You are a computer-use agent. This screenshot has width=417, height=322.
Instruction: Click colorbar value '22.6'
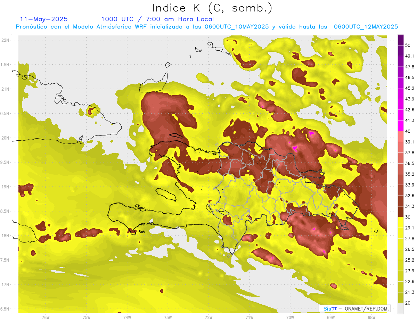pos(410,282)
